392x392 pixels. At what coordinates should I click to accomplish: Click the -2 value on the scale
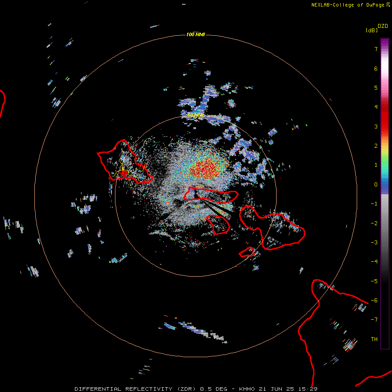[374, 223]
